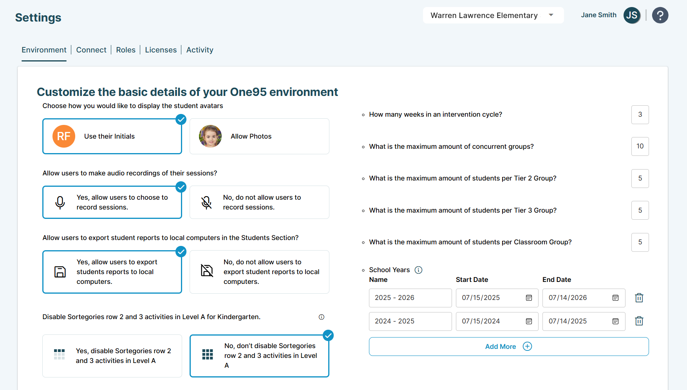
Task: Click the faded grid icon for disabling Sortegories
Action: pos(59,354)
